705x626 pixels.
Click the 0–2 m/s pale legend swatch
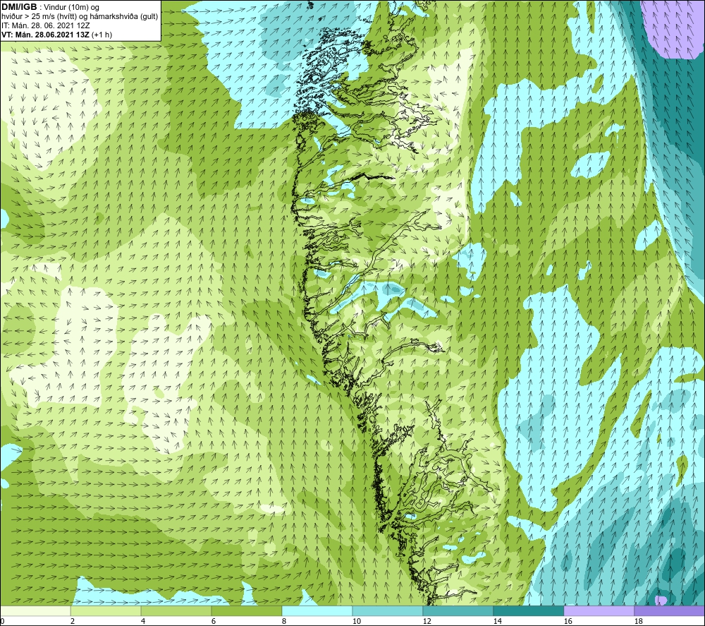point(35,610)
